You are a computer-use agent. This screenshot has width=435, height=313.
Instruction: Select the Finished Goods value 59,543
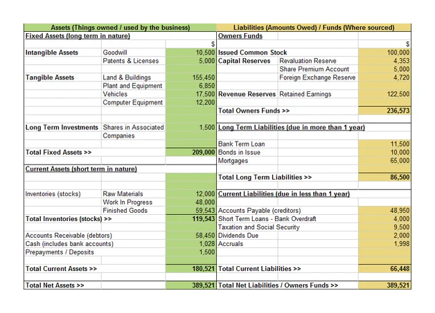[205, 211]
